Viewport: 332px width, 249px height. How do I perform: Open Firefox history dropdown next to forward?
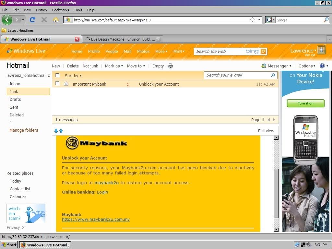pos(23,20)
